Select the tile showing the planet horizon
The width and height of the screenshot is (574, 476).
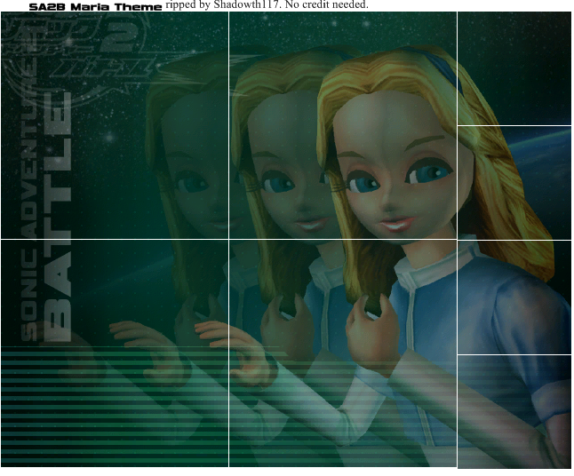tap(514, 183)
